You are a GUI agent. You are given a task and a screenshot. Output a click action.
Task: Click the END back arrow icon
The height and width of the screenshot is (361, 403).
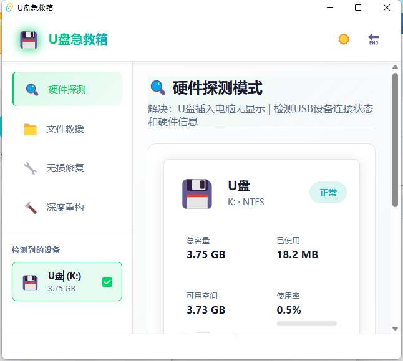coord(374,39)
